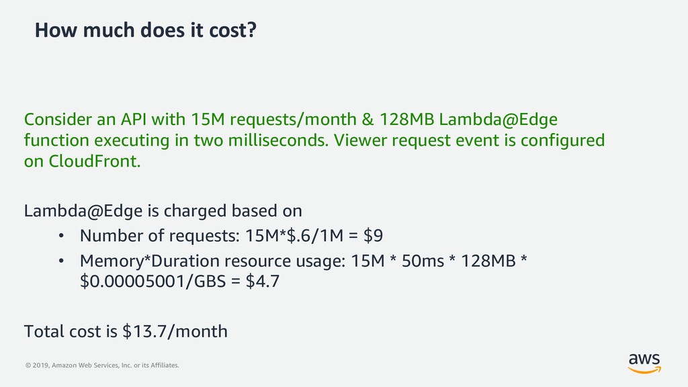This screenshot has height=387, width=688.
Task: Click the '15M requests/month' phrase
Action: [x=274, y=120]
